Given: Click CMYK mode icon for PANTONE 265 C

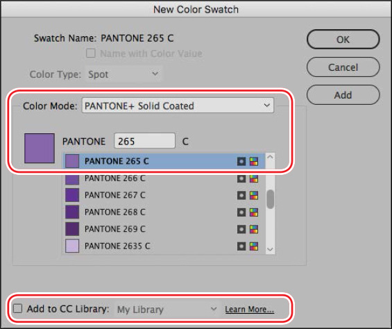Looking at the screenshot, I should [x=254, y=161].
